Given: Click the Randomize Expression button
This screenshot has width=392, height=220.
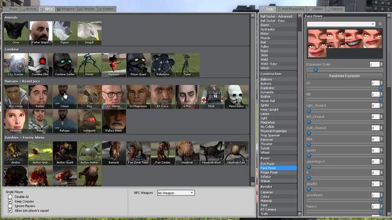Looking at the screenshot, I should click(344, 76).
